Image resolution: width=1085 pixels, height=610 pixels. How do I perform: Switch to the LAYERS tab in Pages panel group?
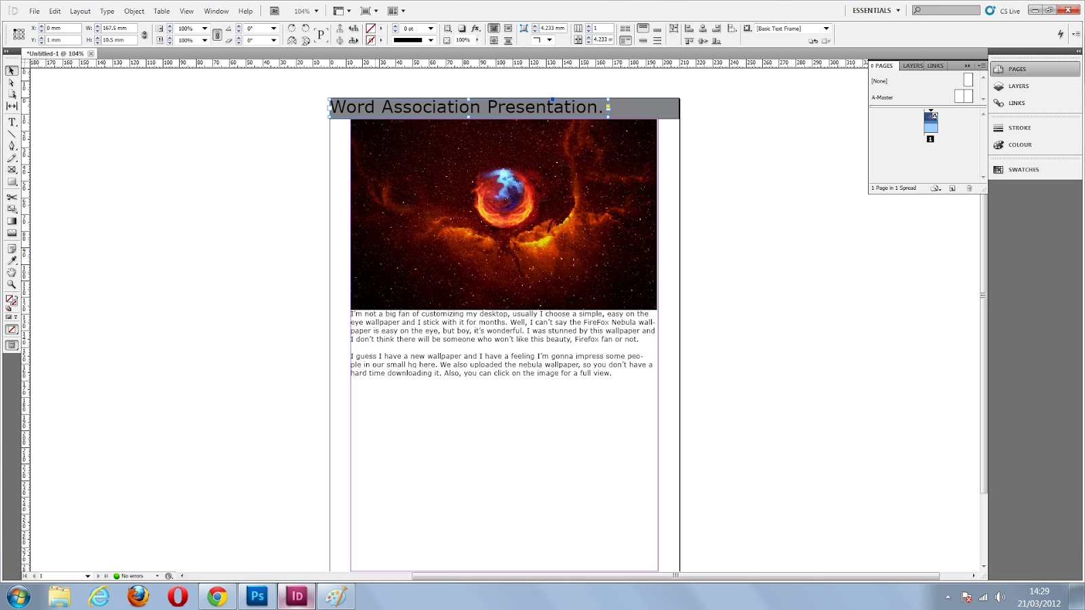click(x=912, y=66)
